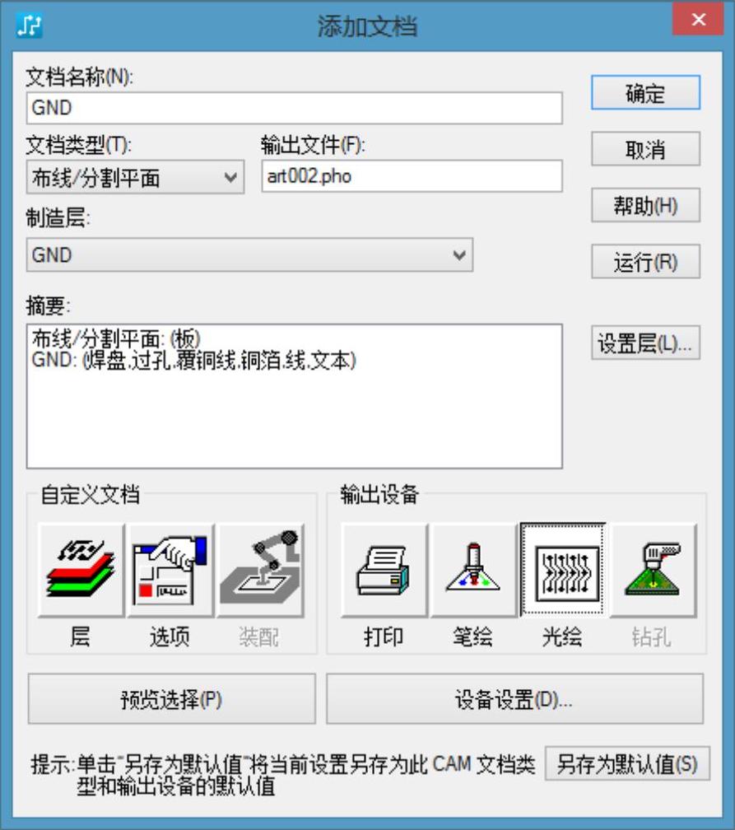
Task: Select the Pen plot (笔绘) output device
Action: [473, 571]
